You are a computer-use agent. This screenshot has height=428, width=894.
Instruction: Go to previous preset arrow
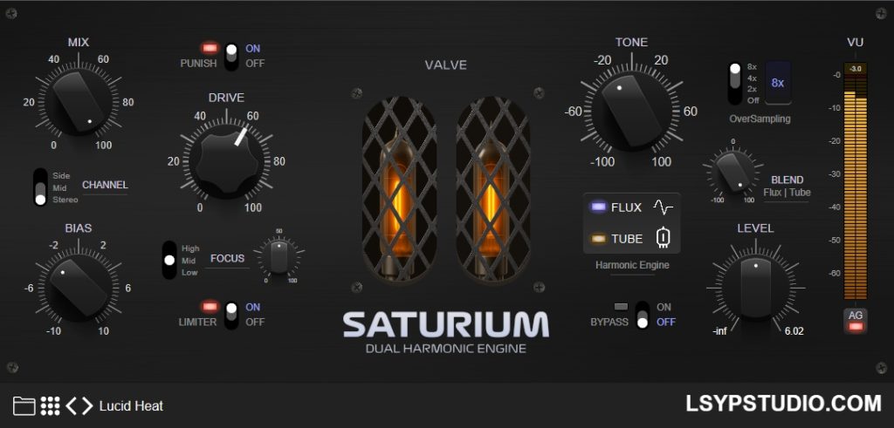pyautogui.click(x=72, y=406)
